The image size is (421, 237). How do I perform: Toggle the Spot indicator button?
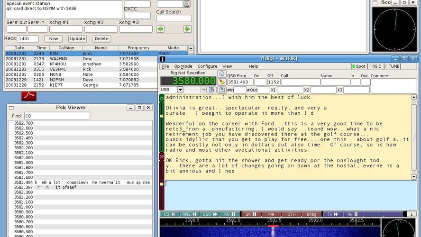359,66
